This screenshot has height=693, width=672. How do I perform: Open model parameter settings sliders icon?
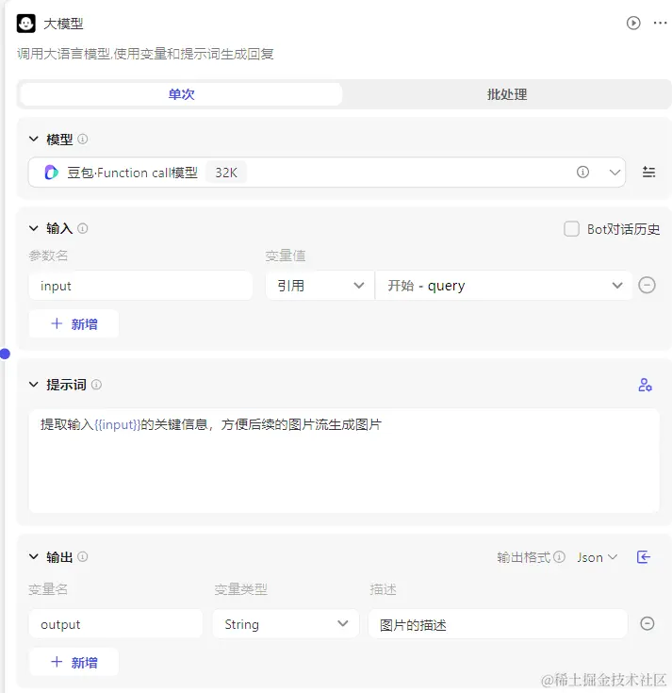pyautogui.click(x=648, y=172)
